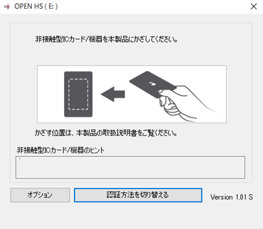Image resolution: width=263 pixels, height=229 pixels.
Task: Click the gray area below the buttons
Action: (131, 216)
